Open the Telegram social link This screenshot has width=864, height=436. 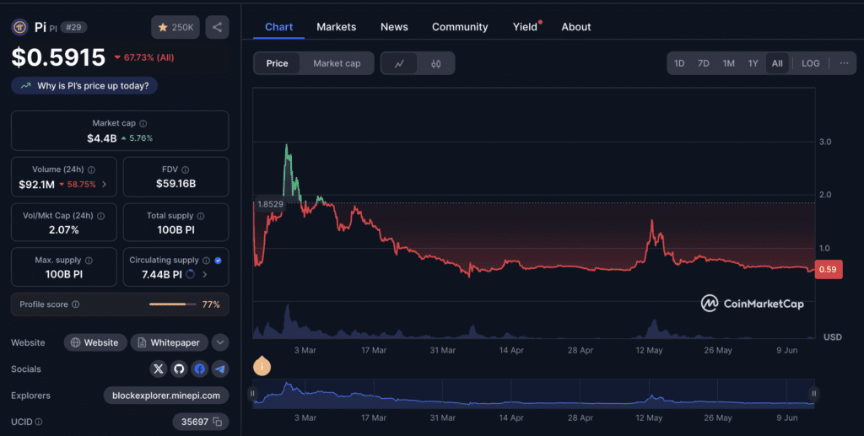[220, 369]
